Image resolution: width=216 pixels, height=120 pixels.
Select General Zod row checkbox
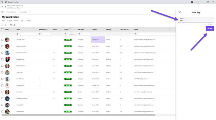click(2, 85)
